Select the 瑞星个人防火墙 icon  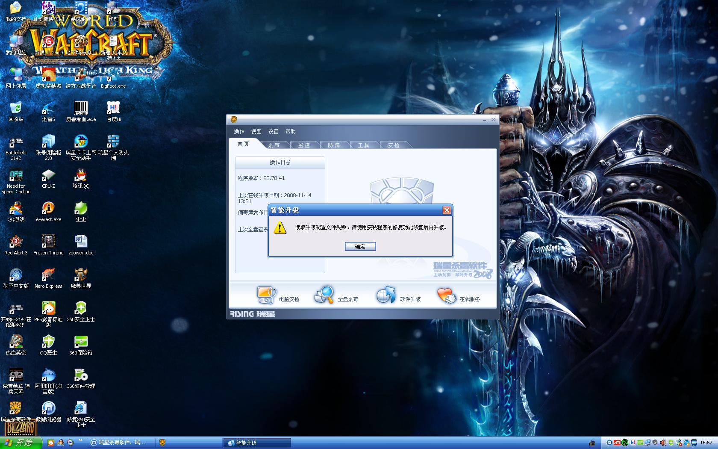click(113, 148)
